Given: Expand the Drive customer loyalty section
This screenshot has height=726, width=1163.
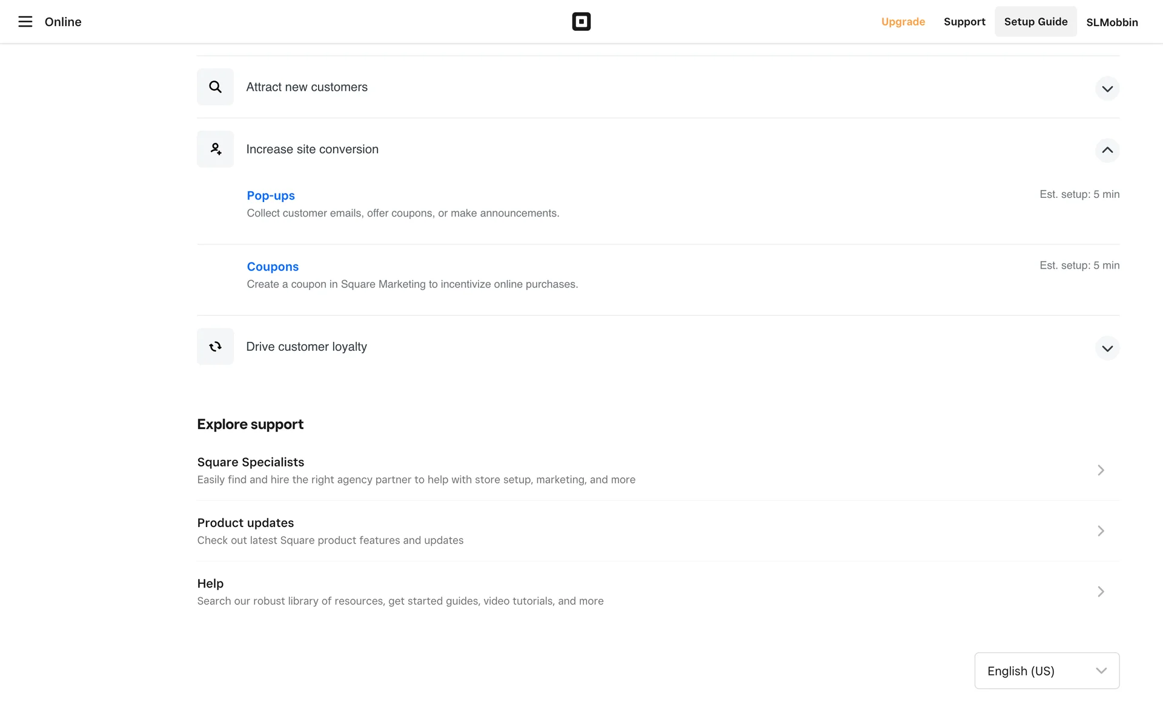Looking at the screenshot, I should point(1107,348).
